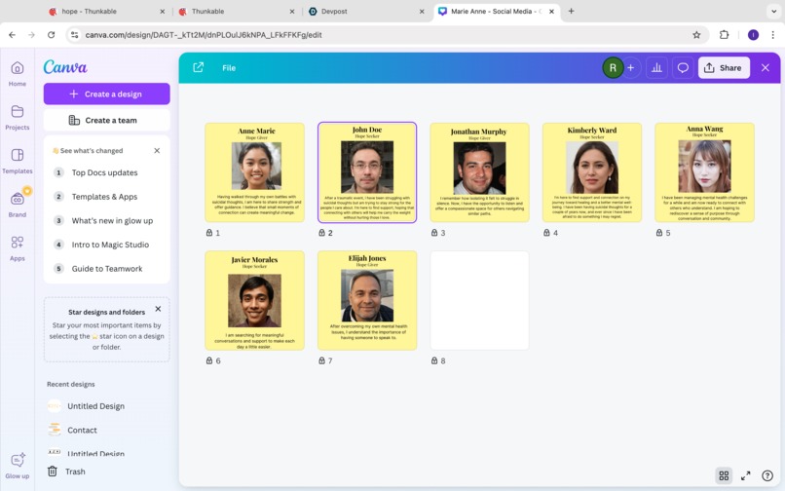
Task: Open browser extensions puzzle icon
Action: 724,34
